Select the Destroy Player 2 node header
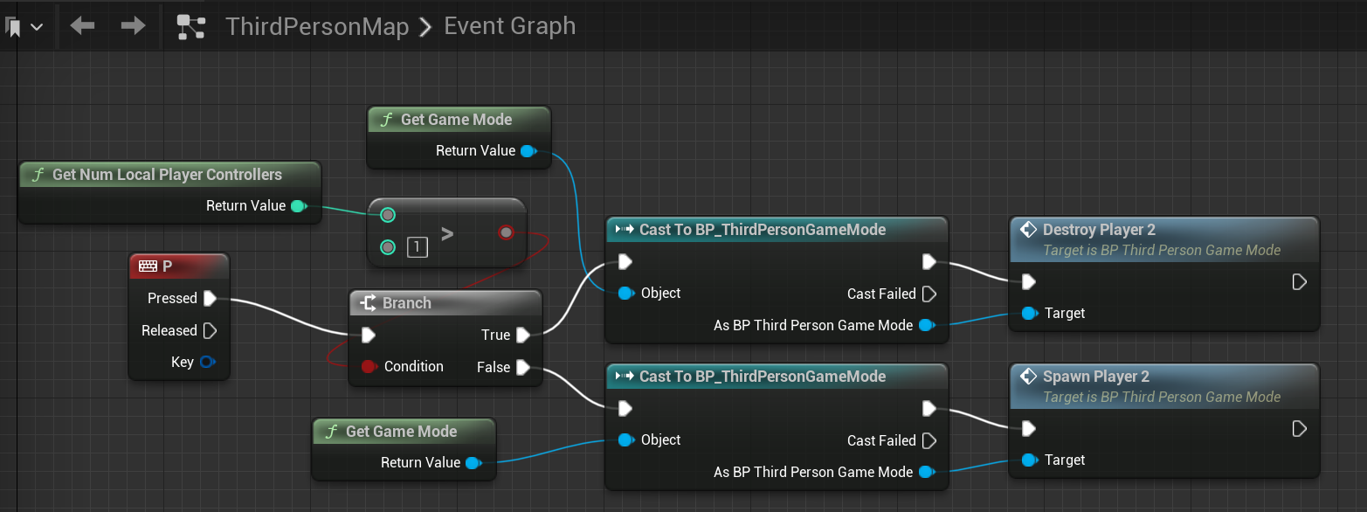This screenshot has width=1367, height=512. [x=1163, y=239]
